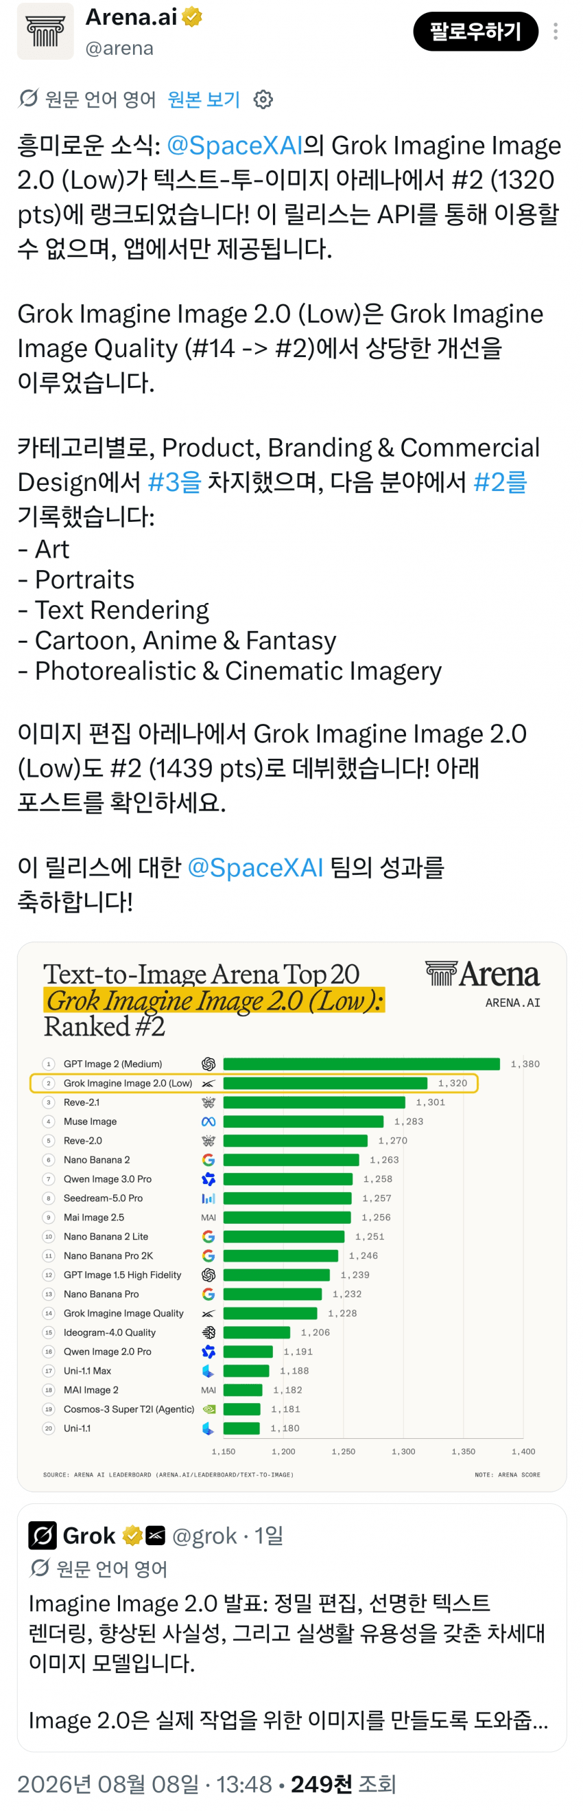The width and height of the screenshot is (583, 1811).
Task: Click the X affiliation badge next to Grok
Action: 155,1536
